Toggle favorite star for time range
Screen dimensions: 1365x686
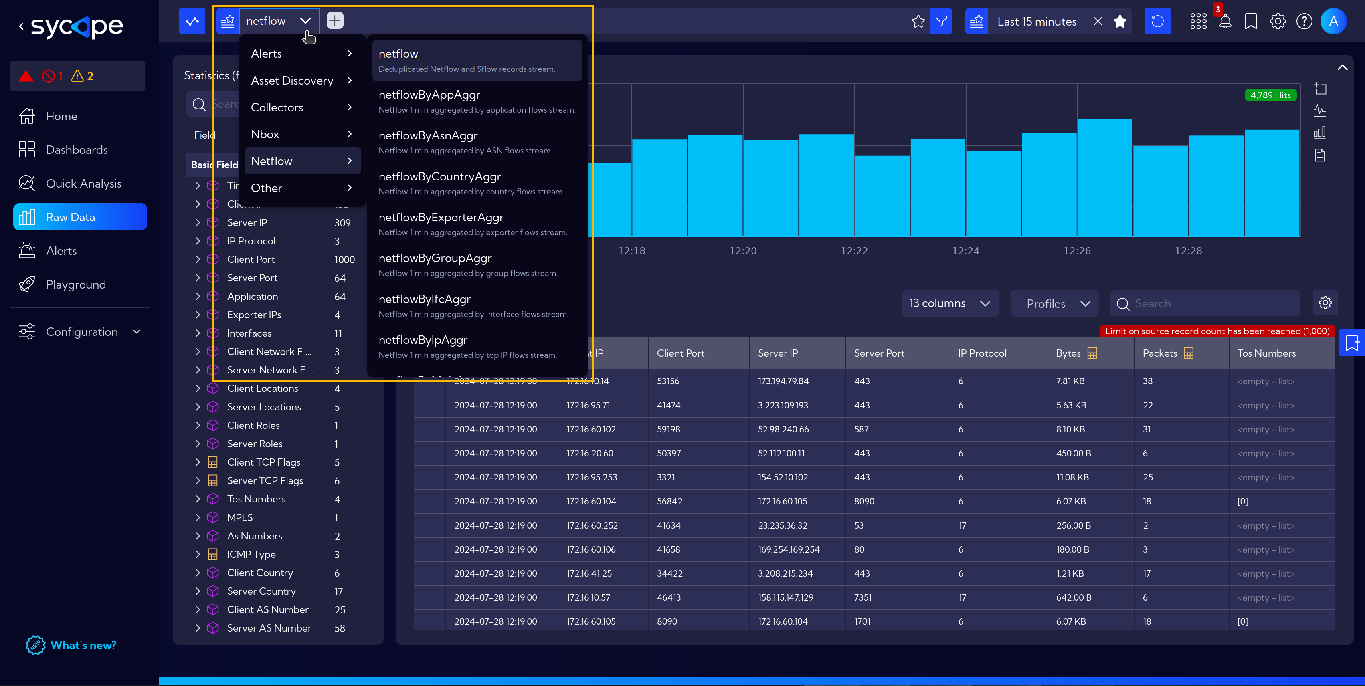[1120, 21]
